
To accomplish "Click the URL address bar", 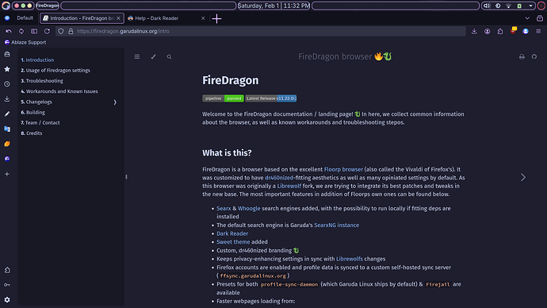I will click(x=260, y=31).
